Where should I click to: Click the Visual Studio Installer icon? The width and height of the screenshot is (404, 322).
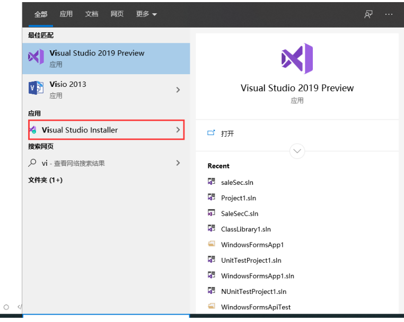click(x=33, y=130)
